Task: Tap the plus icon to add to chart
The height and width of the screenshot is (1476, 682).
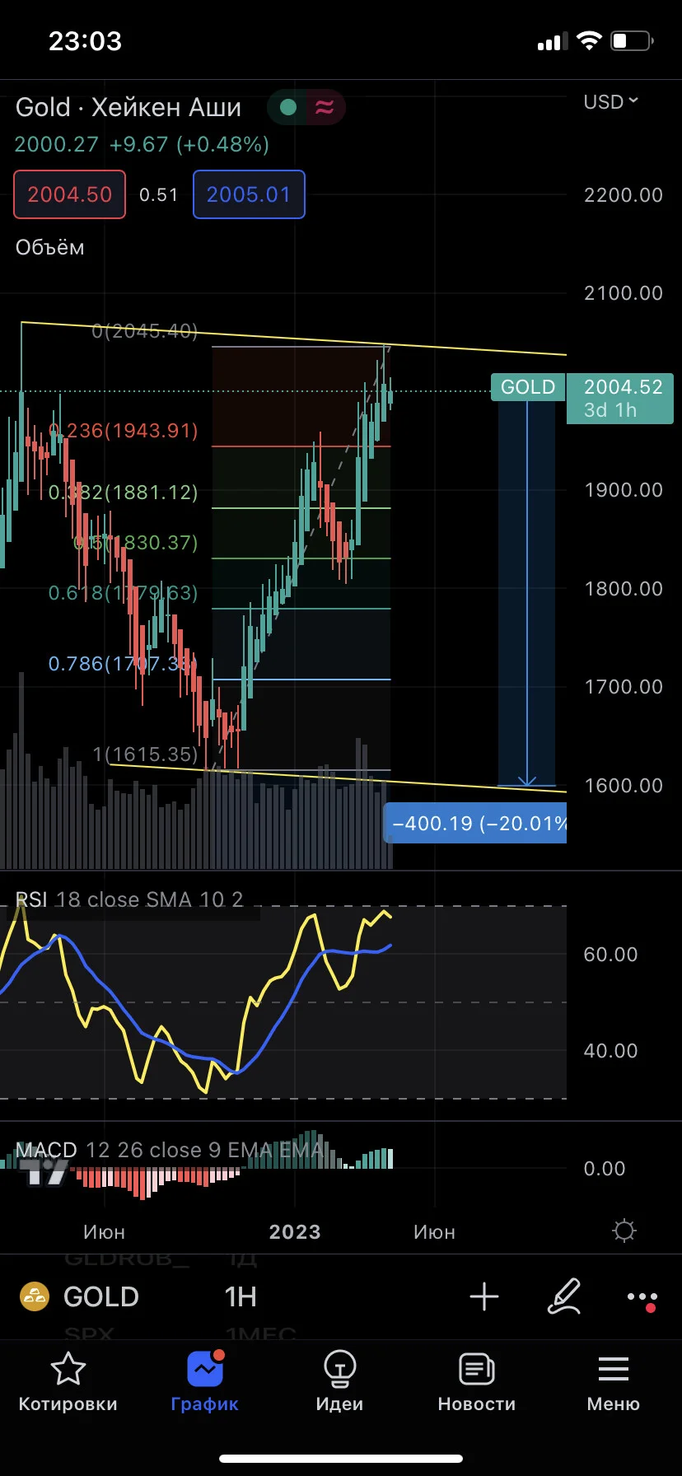Action: 484,1296
